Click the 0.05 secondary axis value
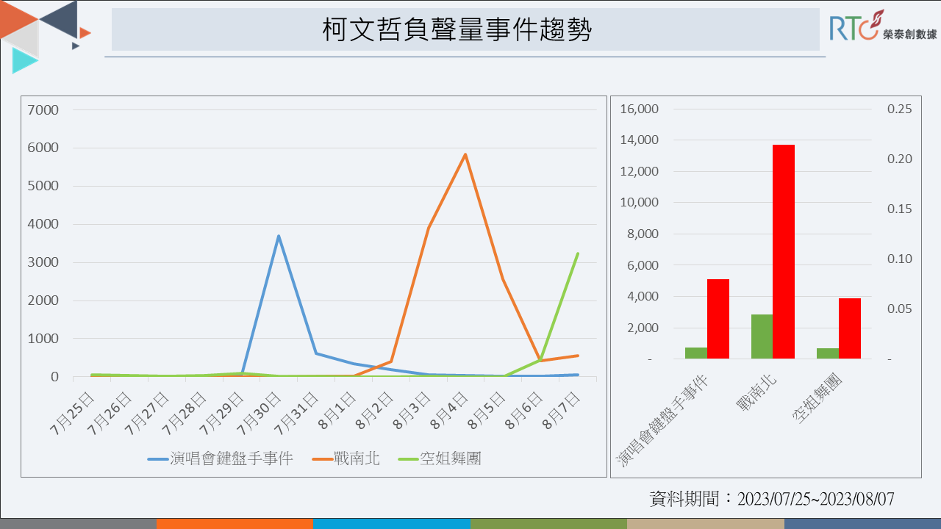 [x=899, y=309]
